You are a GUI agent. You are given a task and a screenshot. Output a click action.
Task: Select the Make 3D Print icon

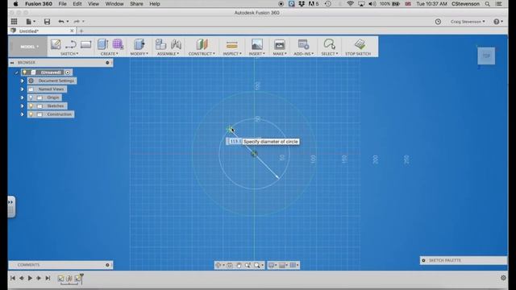tap(280, 44)
